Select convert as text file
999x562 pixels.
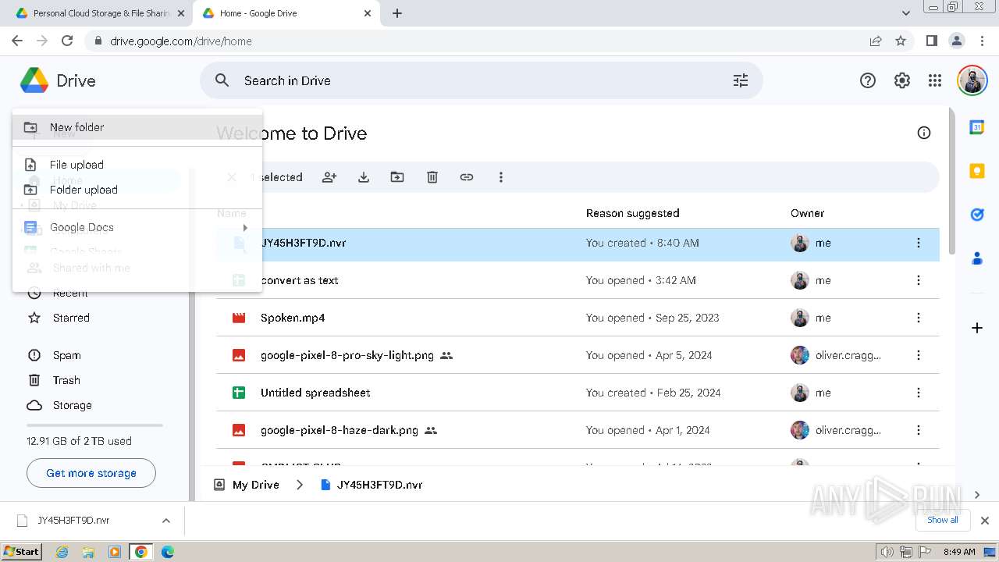pos(578,280)
